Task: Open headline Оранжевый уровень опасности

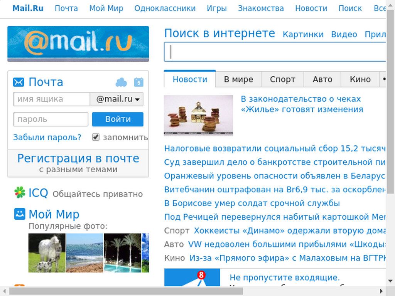Action: [x=275, y=176]
